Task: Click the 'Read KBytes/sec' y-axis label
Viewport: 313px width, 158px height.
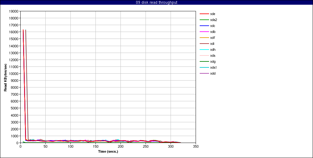Action: pyautogui.click(x=5, y=77)
